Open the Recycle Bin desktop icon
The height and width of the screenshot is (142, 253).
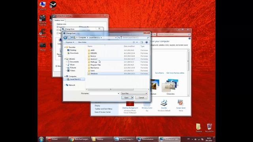209,128
